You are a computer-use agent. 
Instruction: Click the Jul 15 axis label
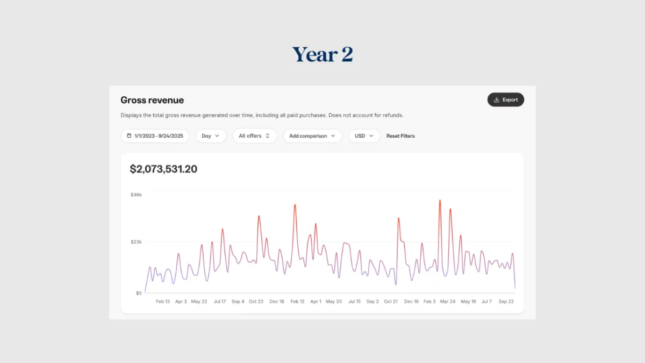click(x=354, y=302)
